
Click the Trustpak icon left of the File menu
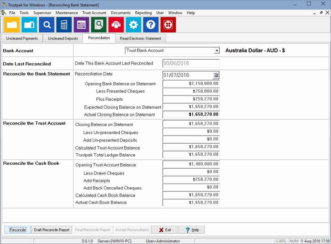click(3, 13)
